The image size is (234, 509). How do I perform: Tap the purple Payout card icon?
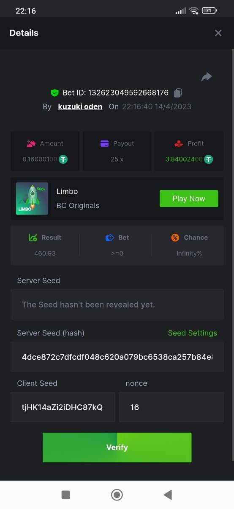click(x=105, y=144)
